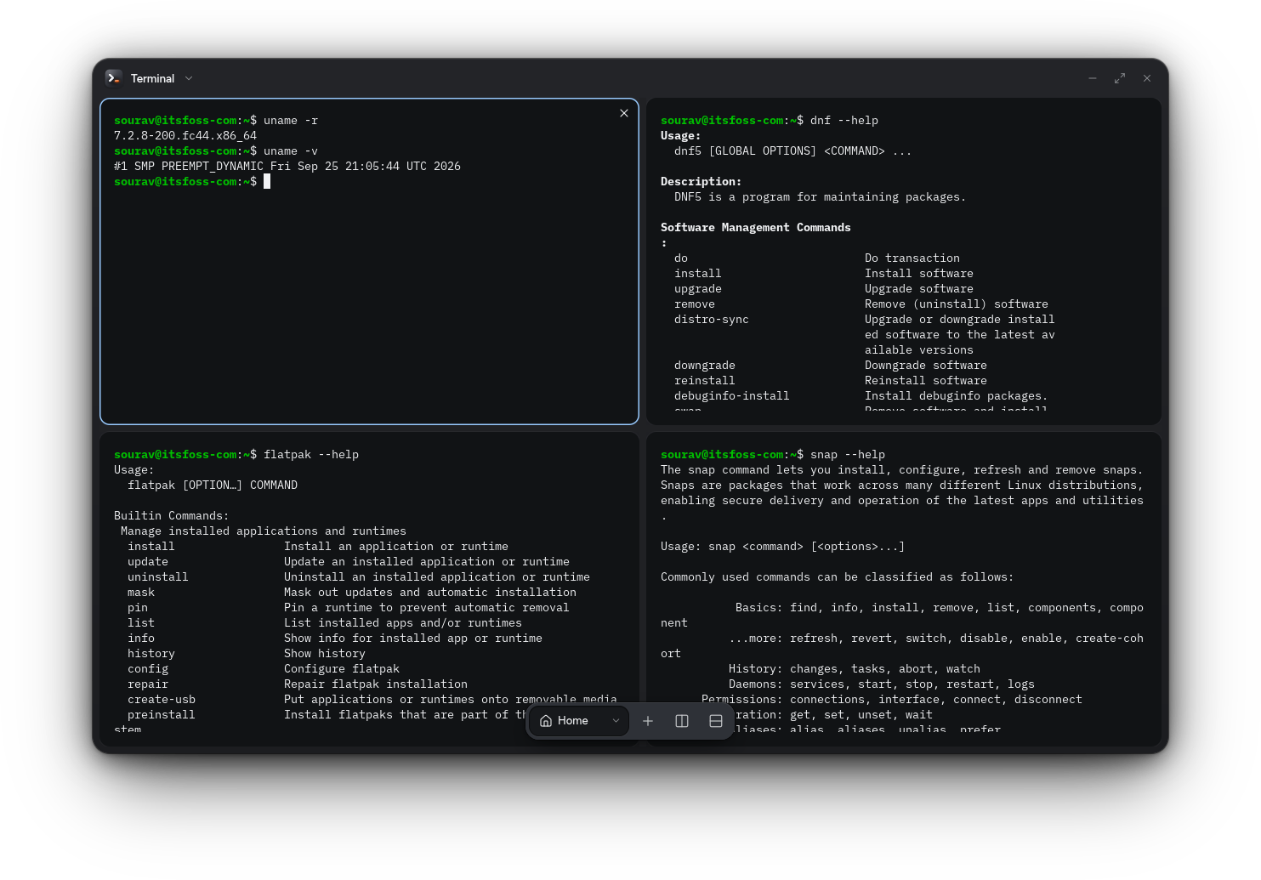Click 'uninstall' row in flatpak pane

(x=359, y=577)
